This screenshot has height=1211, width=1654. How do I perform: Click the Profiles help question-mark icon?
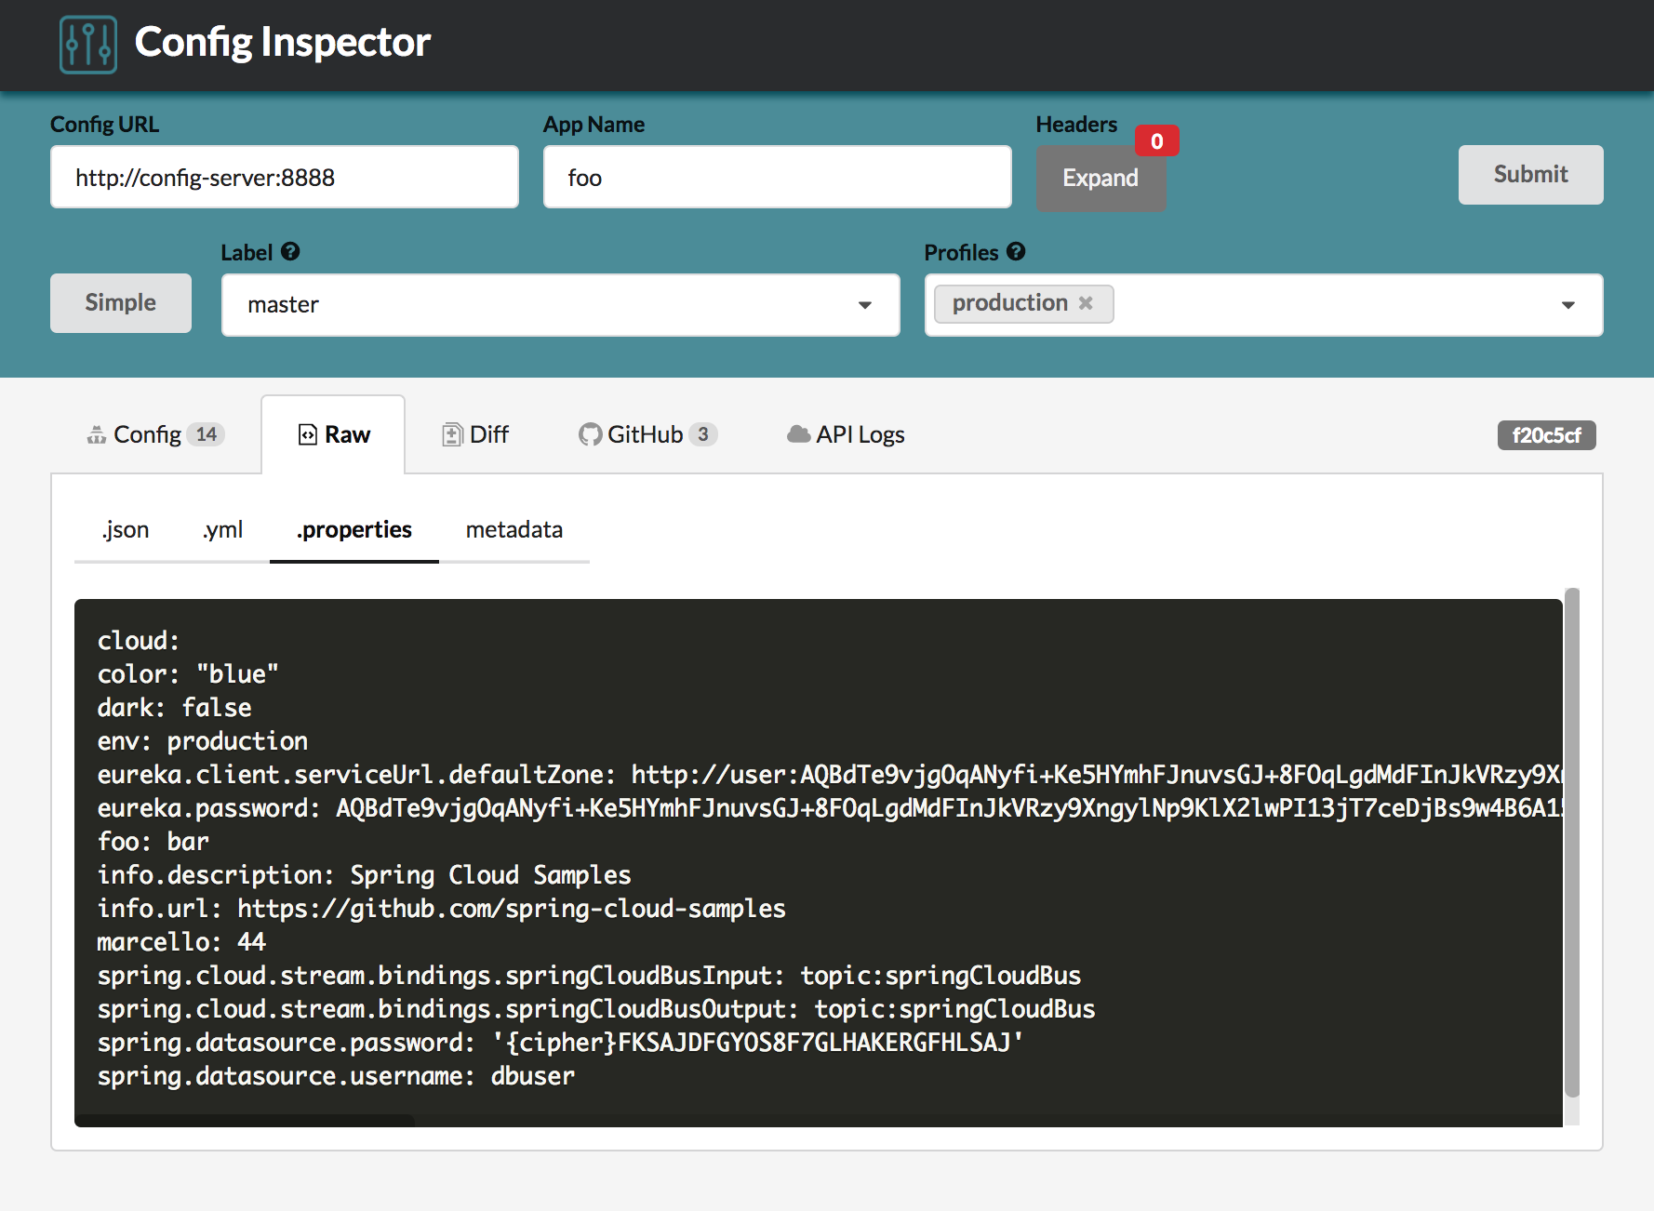pos(1016,251)
